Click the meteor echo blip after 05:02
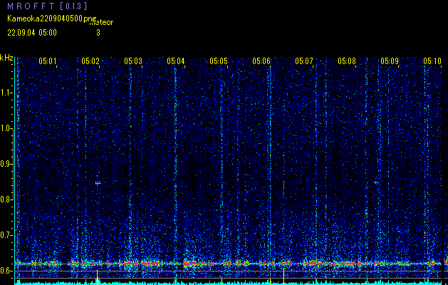448x285 pixels. pos(98,182)
